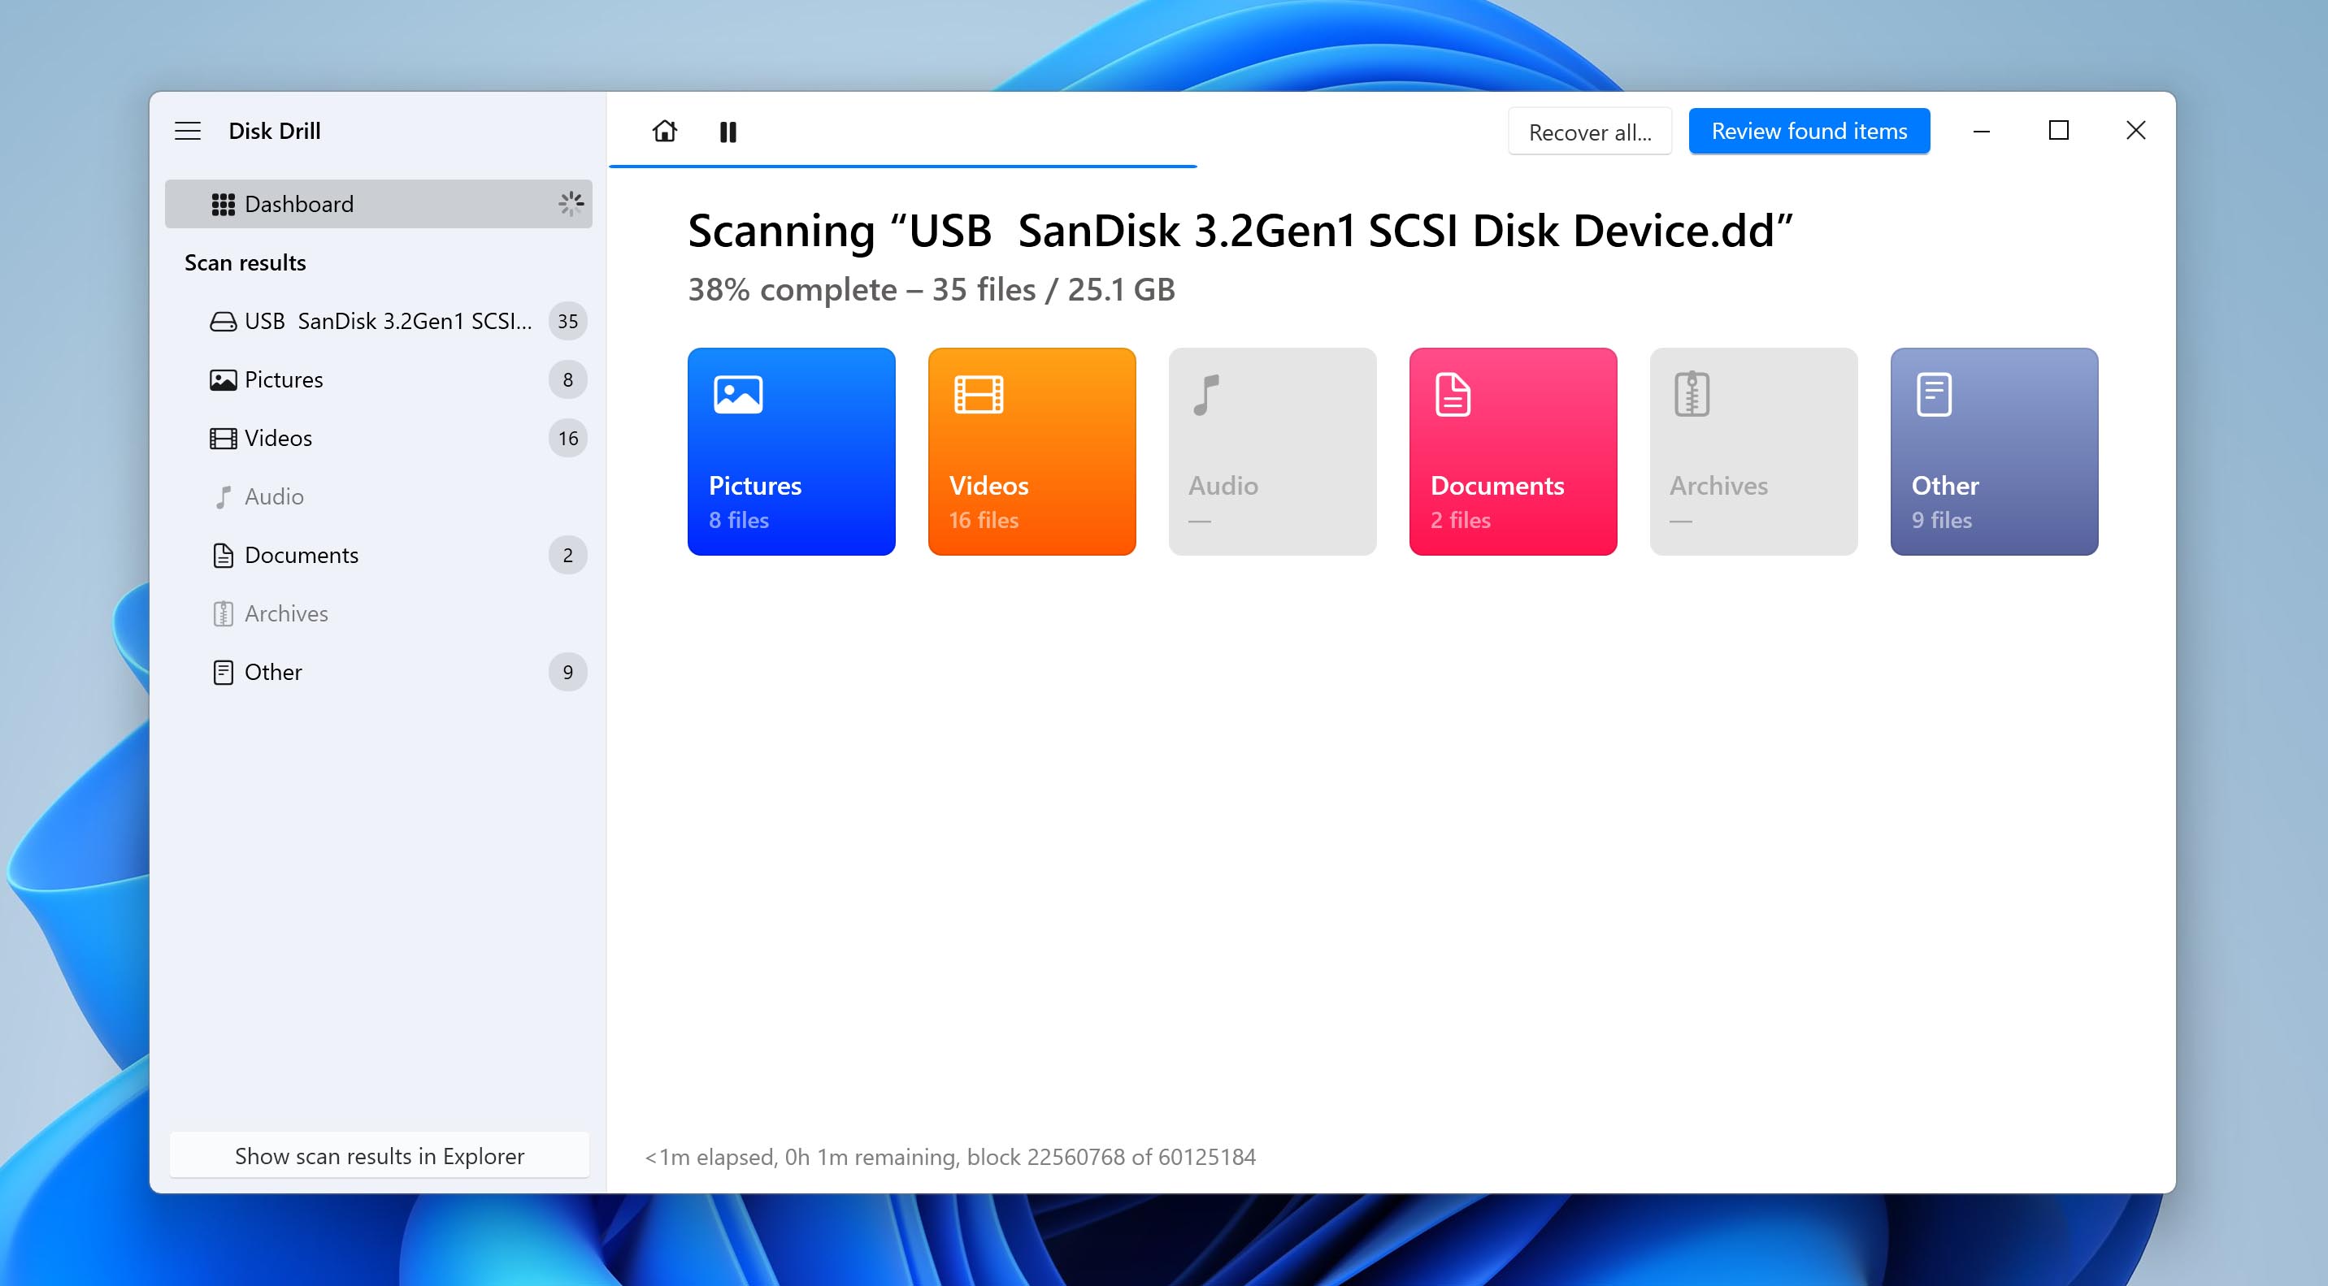Click the music note icon on the Audio tile
2328x1286 pixels.
[1206, 395]
